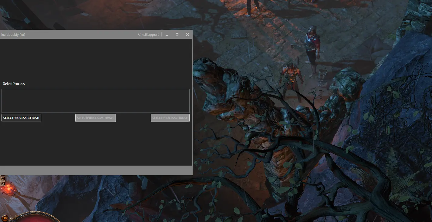Close the Exilebuddy window

pos(187,35)
